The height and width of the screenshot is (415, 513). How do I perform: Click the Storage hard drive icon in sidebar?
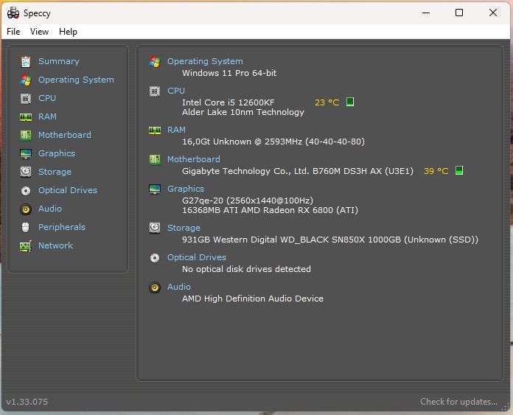point(26,172)
